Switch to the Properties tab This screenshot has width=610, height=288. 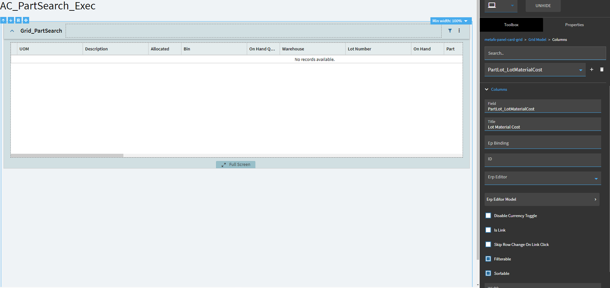pos(575,25)
